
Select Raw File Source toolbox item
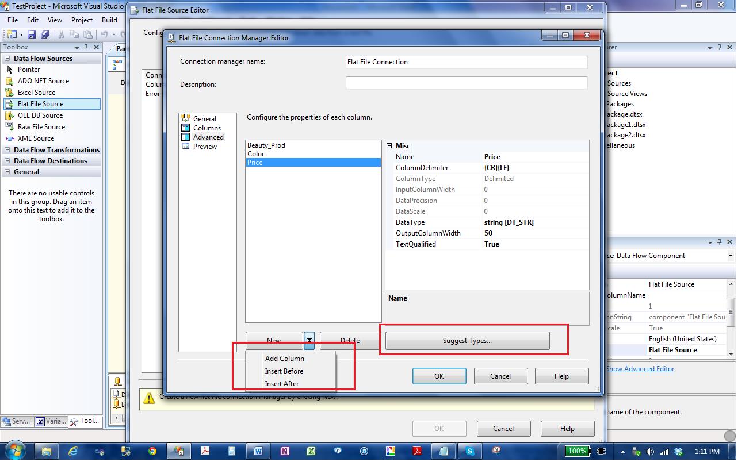[x=41, y=127]
